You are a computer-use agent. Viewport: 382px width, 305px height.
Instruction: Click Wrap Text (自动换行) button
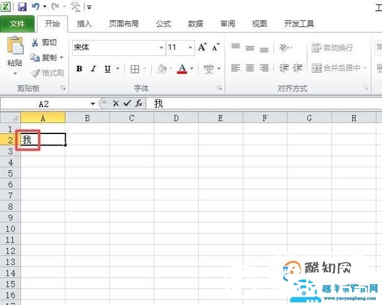(x=332, y=48)
